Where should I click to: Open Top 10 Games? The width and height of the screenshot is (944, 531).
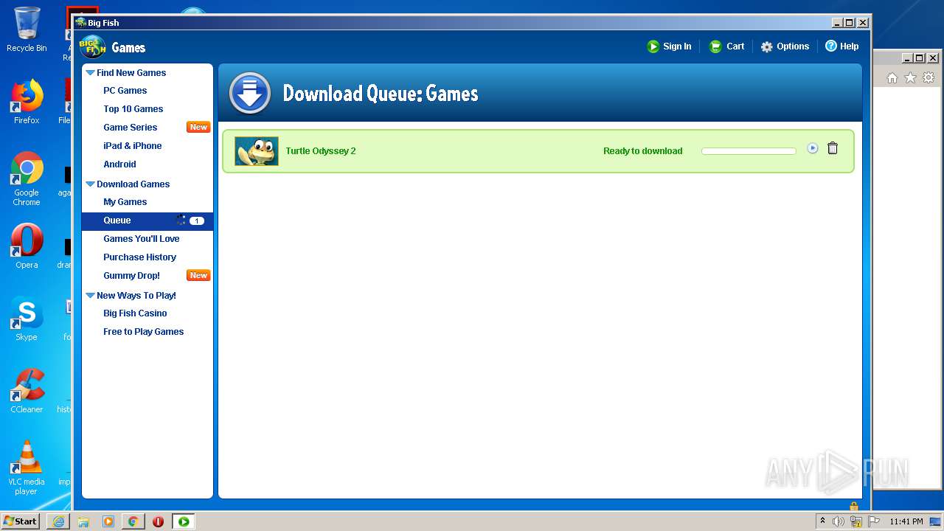tap(133, 109)
